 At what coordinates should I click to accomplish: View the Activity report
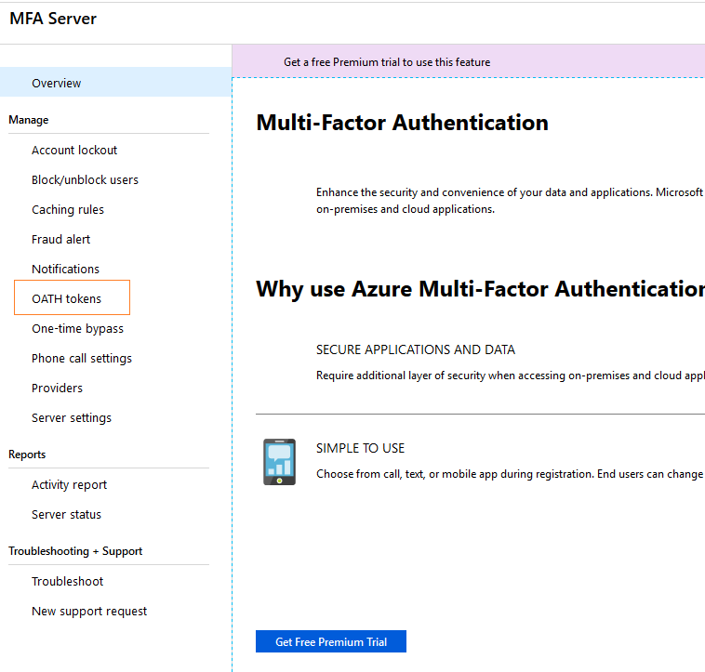tap(69, 485)
